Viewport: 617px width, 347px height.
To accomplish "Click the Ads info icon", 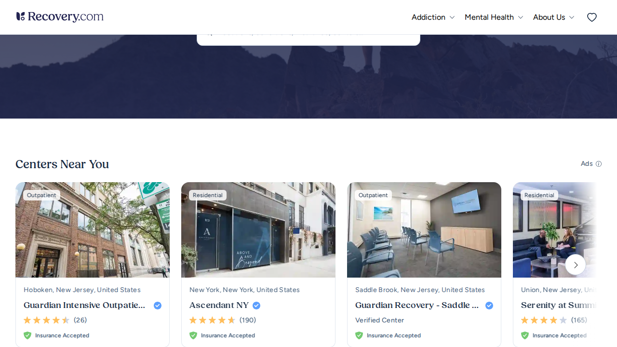I will (x=599, y=164).
